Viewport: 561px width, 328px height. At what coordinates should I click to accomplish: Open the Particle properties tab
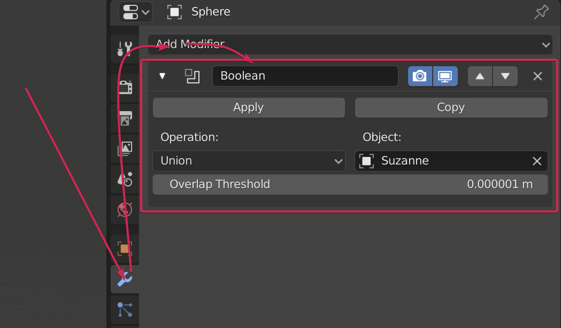pyautogui.click(x=124, y=310)
